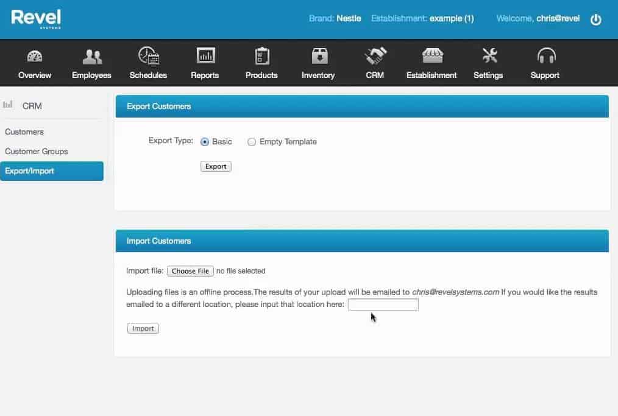Image resolution: width=618 pixels, height=416 pixels.
Task: Click the Brand: Nestle link
Action: coord(335,18)
